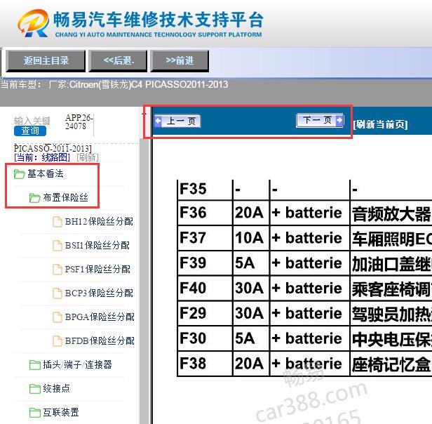Screen dimensions: 432x424
Task: Click the 当前：线路图 link
Action: pos(42,157)
